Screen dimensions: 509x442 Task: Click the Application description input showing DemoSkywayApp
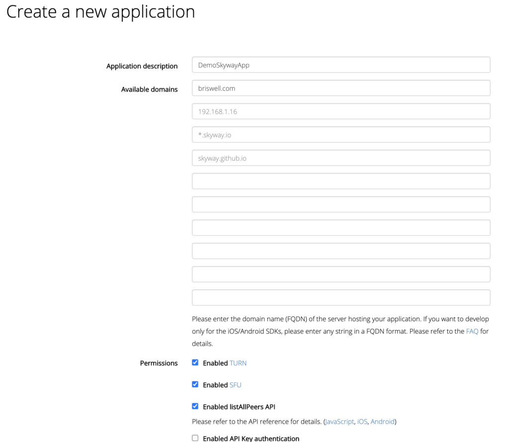click(x=340, y=65)
